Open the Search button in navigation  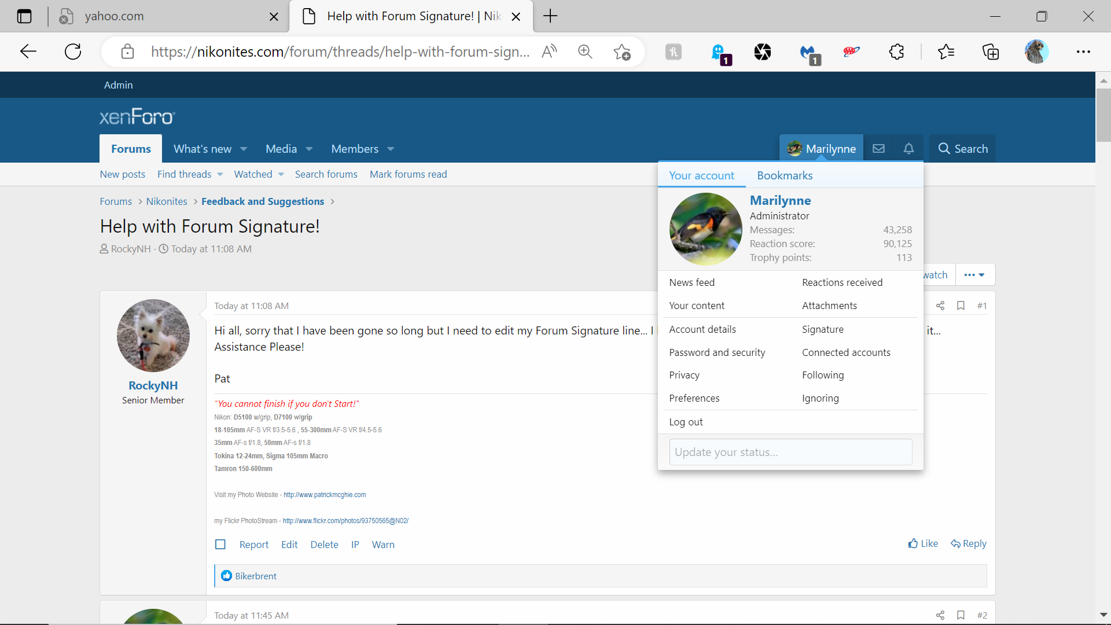pos(962,149)
